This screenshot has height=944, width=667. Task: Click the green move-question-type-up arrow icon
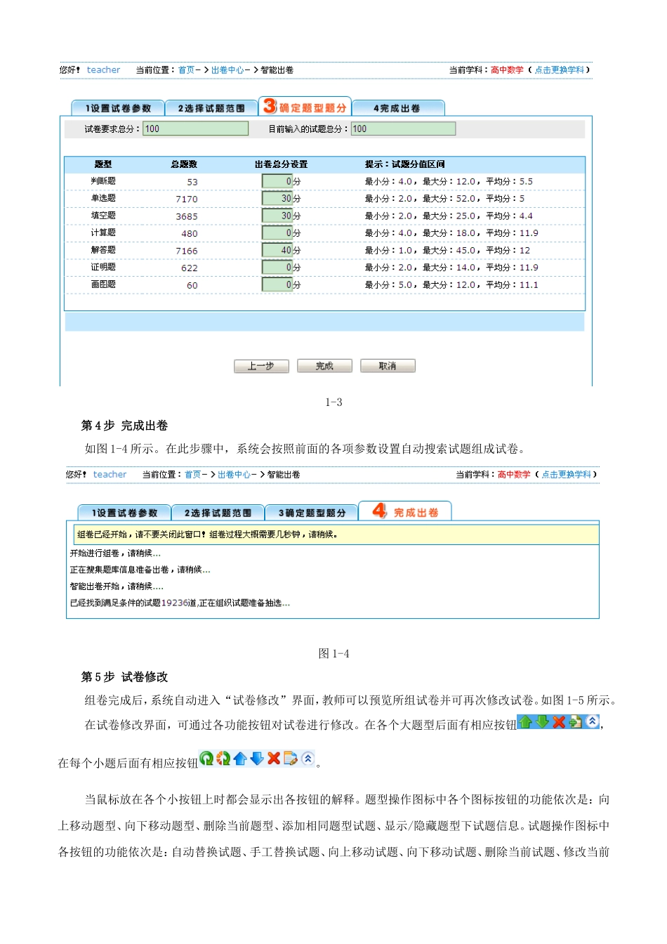tap(524, 721)
